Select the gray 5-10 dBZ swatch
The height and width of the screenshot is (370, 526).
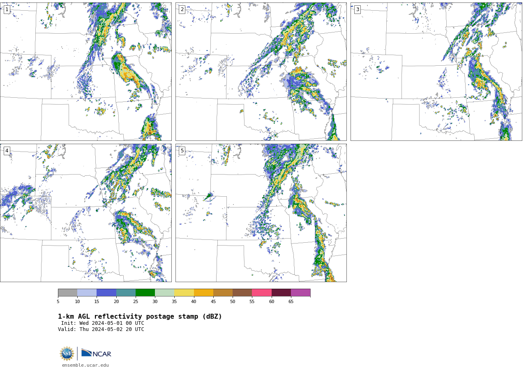67,292
